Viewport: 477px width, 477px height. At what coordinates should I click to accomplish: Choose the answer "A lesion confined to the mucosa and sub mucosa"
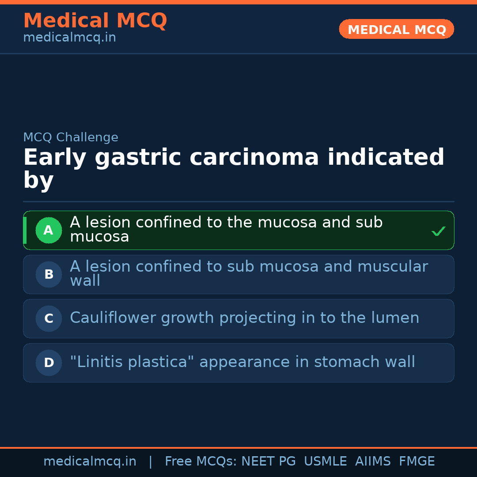[x=226, y=229]
